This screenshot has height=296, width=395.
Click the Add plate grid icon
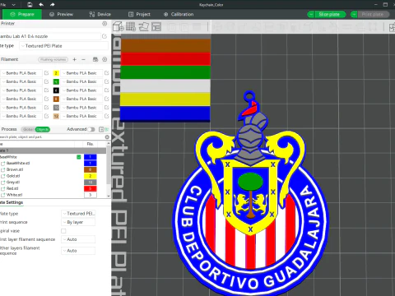(x=131, y=26)
